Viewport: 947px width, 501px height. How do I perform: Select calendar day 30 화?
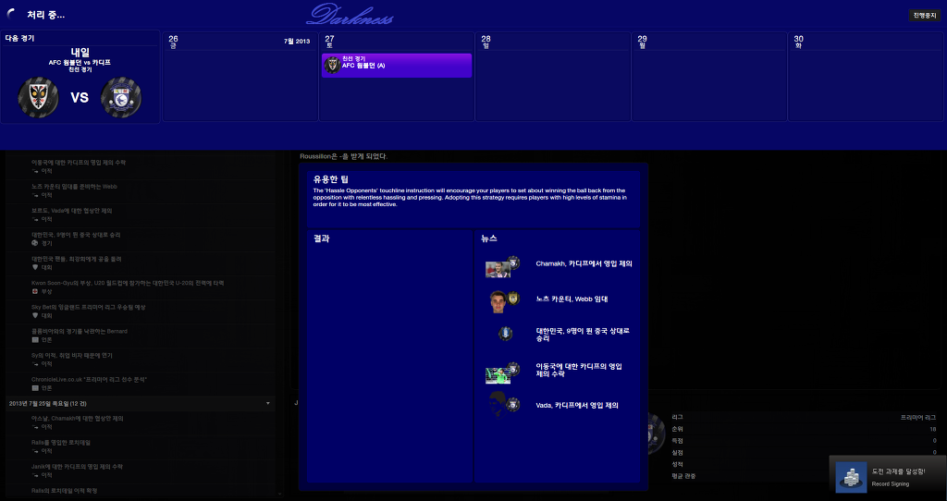[x=866, y=77]
